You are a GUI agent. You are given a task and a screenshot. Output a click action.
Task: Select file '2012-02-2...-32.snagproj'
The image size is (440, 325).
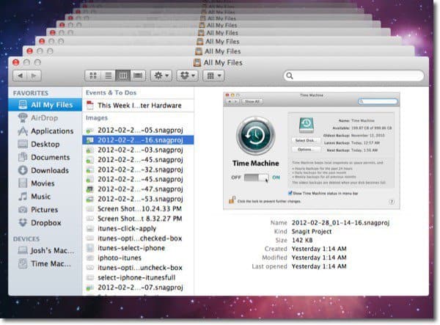(x=138, y=169)
